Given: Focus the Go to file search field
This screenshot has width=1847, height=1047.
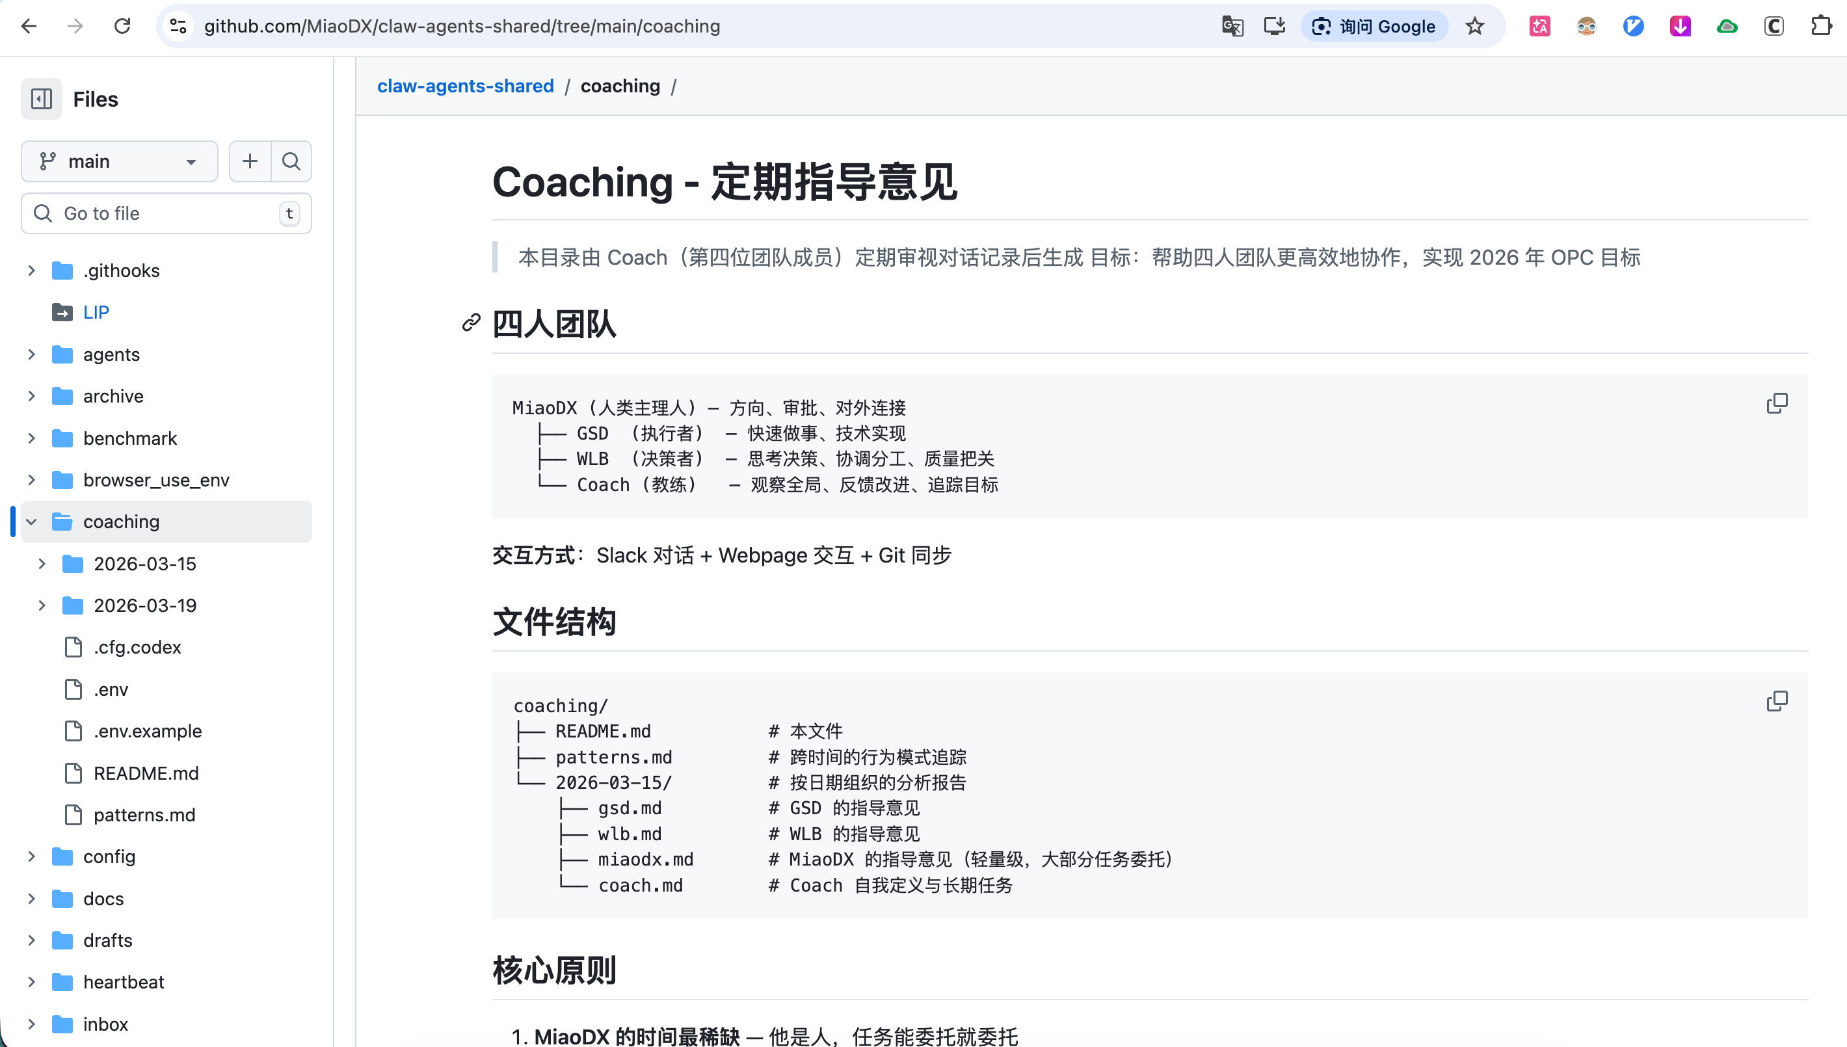Looking at the screenshot, I should coord(165,213).
